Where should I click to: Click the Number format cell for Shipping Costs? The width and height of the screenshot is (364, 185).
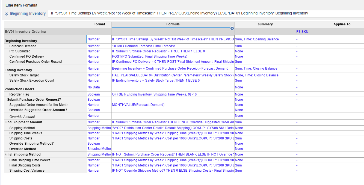99,138
